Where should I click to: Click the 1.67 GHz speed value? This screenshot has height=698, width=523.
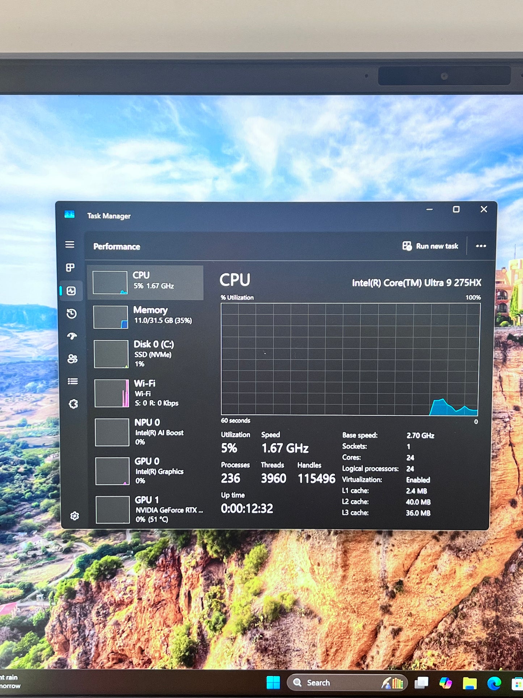click(285, 448)
